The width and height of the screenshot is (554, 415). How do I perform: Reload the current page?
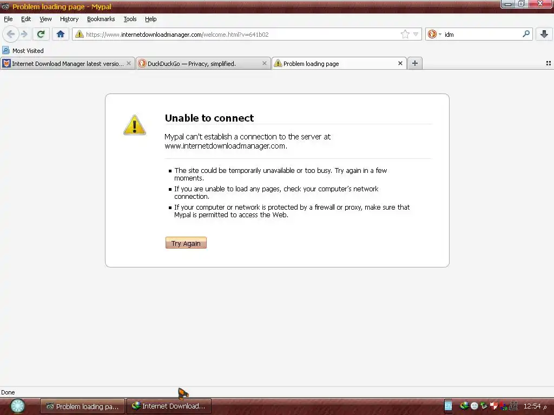click(41, 34)
